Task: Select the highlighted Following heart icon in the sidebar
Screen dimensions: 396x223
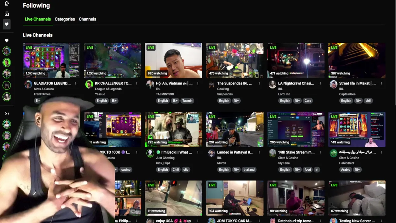Action: click(x=6, y=24)
